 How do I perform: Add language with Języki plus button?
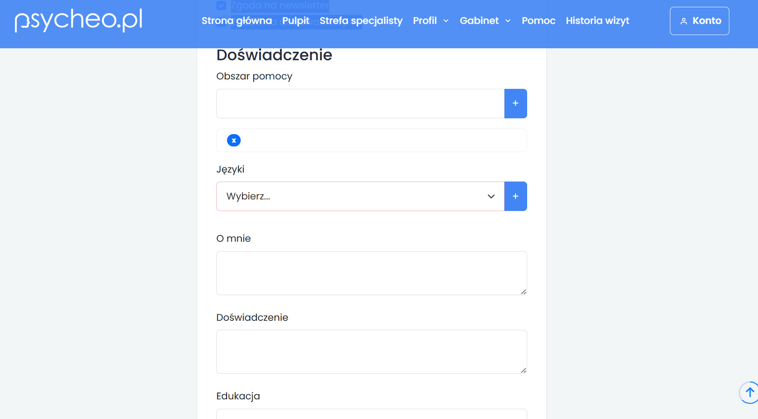coord(515,196)
